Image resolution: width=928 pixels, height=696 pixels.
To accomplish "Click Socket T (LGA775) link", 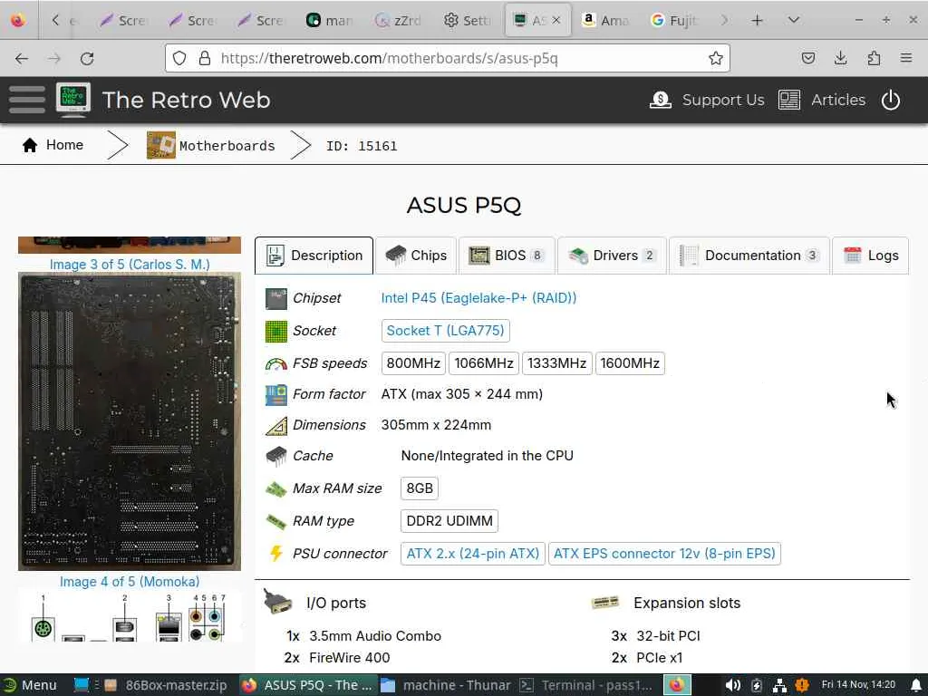I will 445,330.
